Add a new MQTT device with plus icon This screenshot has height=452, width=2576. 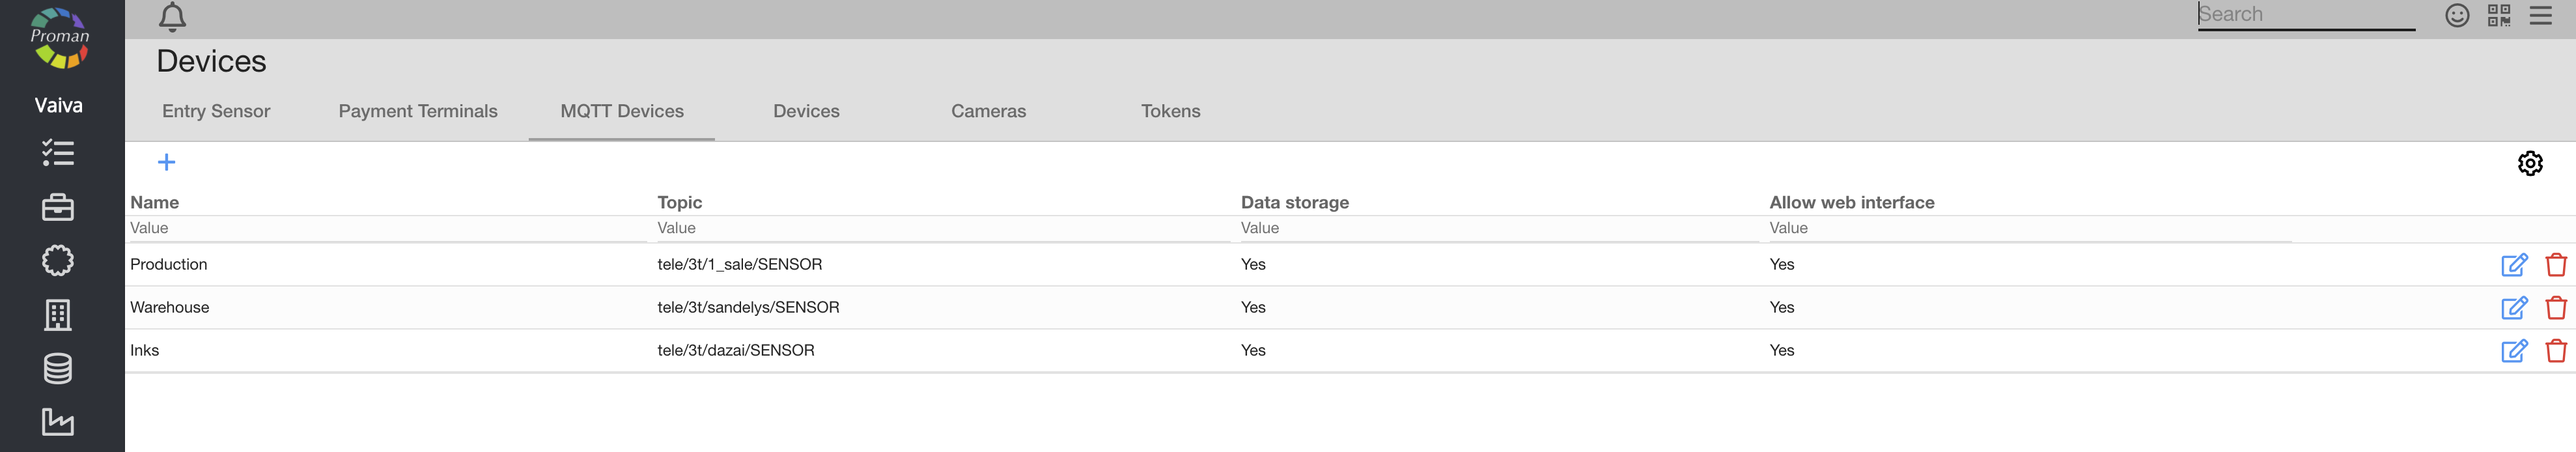click(x=167, y=162)
